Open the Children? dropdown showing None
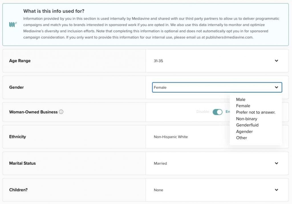The width and height of the screenshot is (292, 204). tap(200, 190)
